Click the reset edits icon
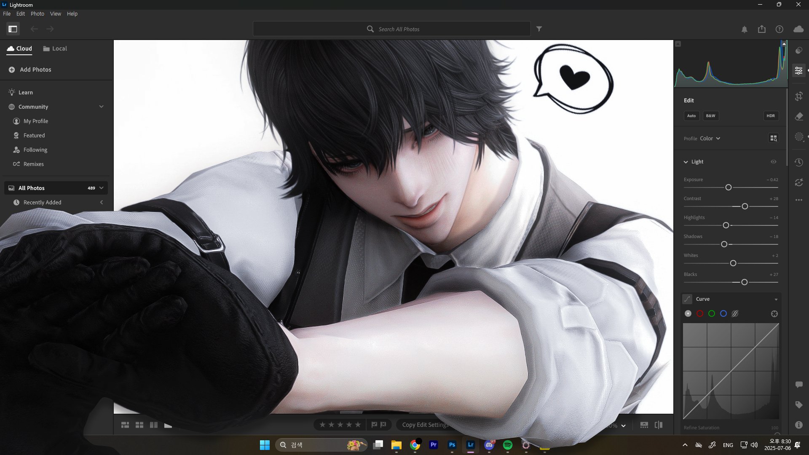Viewport: 809px width, 455px height. [x=799, y=182]
